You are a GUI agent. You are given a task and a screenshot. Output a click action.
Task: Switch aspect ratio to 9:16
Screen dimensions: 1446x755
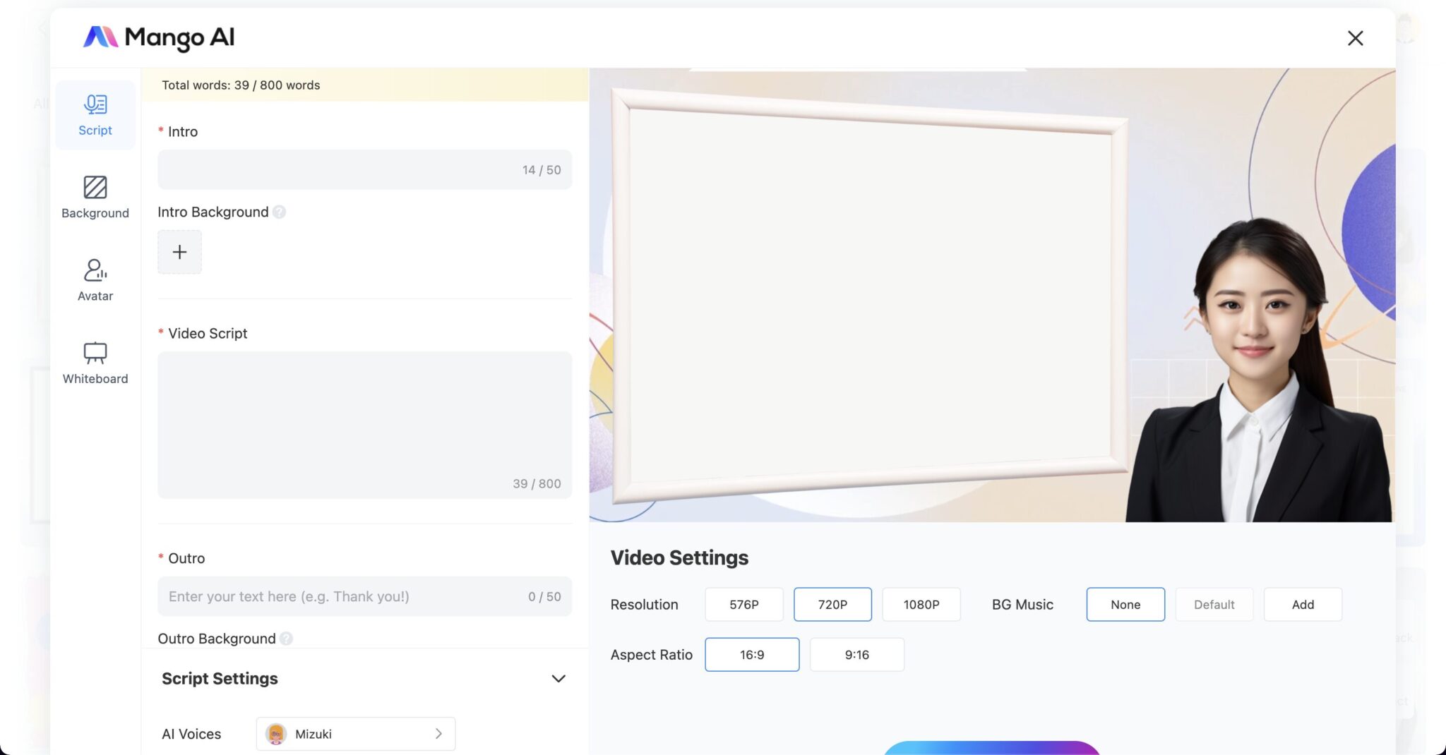point(856,654)
